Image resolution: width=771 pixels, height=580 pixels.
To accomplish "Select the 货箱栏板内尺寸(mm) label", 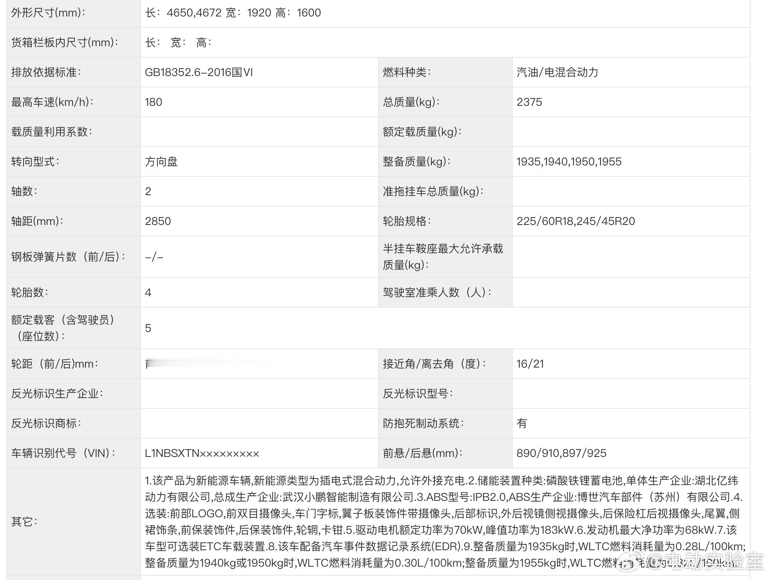I will click(x=65, y=42).
